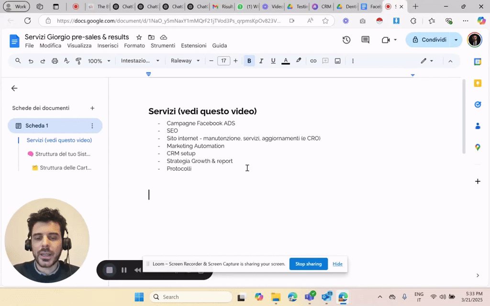Open the Strumenti menu
Viewport: 490px width, 306px height.
163,45
